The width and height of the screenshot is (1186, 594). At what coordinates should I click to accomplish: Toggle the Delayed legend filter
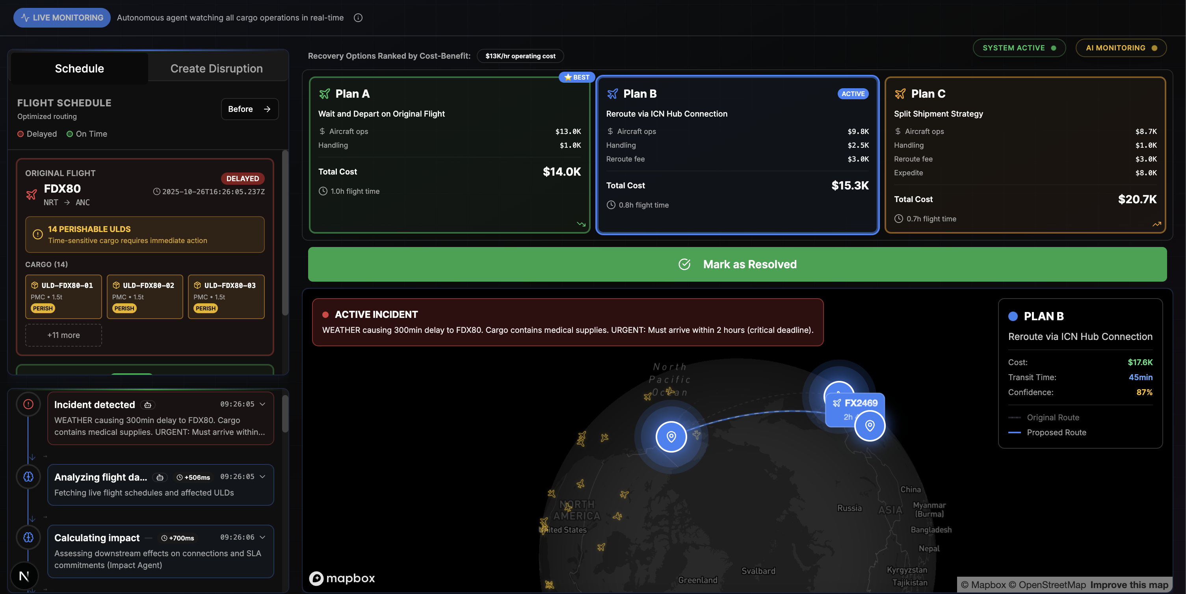[x=37, y=134]
